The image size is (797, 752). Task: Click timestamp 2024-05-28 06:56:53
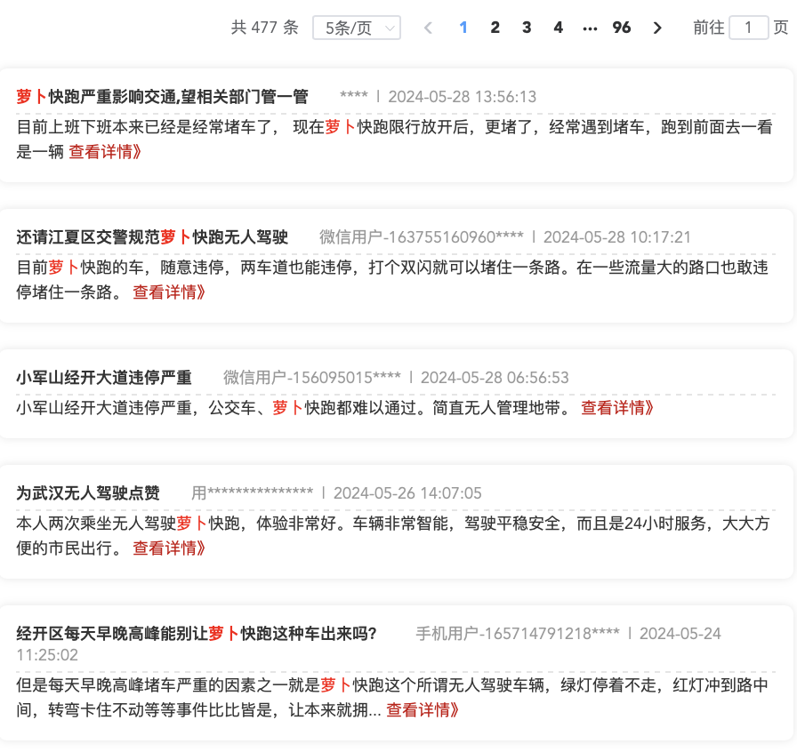495,378
